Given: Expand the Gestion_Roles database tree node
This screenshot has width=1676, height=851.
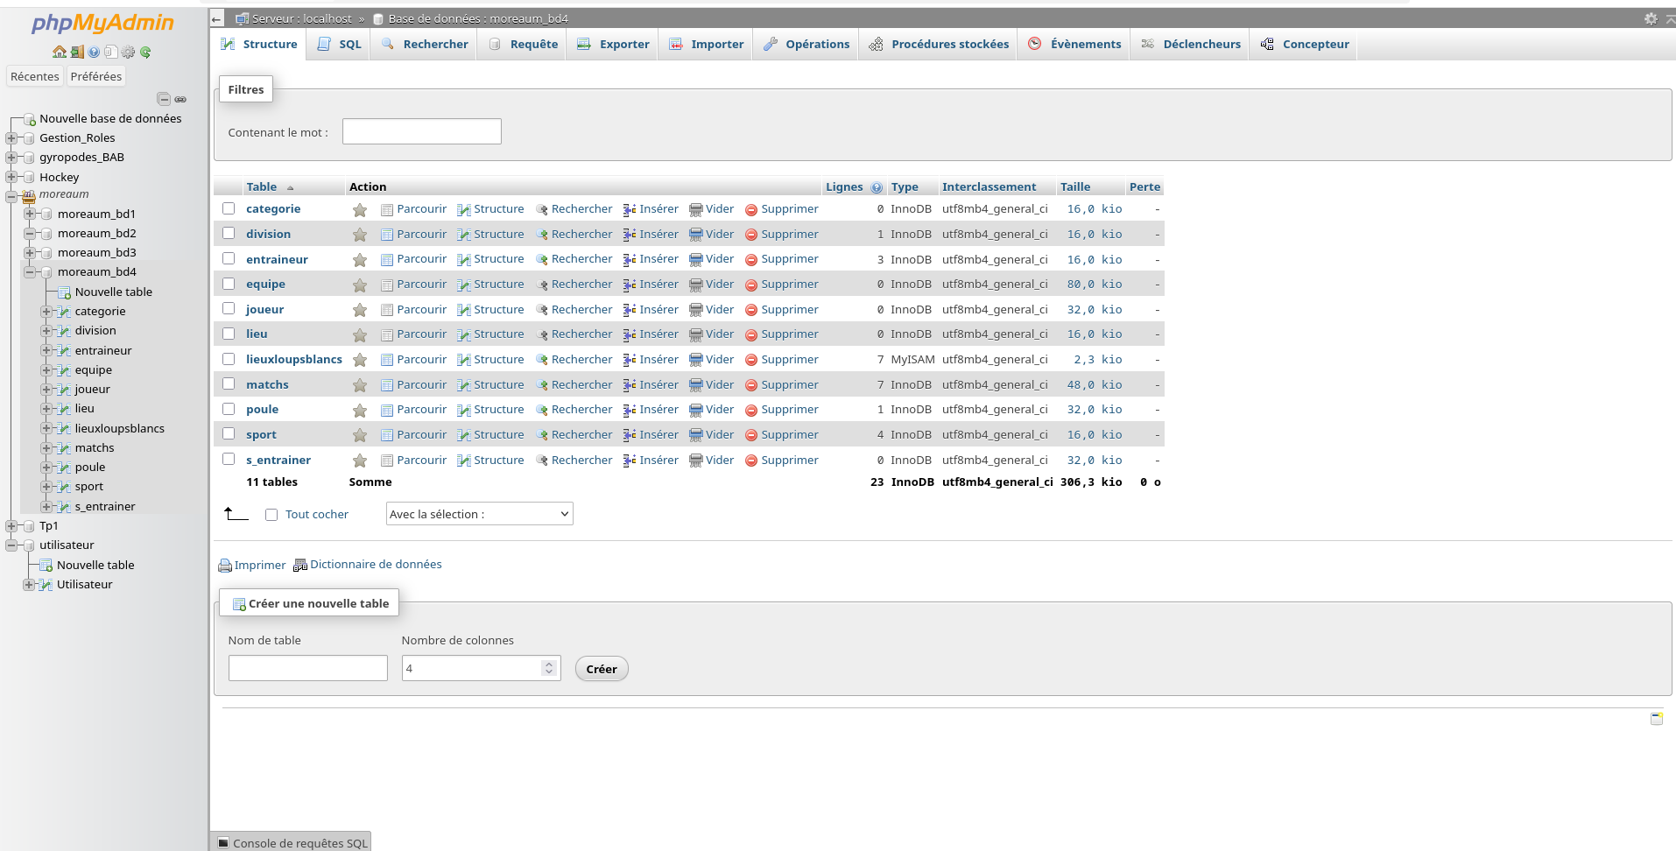Looking at the screenshot, I should [11, 138].
